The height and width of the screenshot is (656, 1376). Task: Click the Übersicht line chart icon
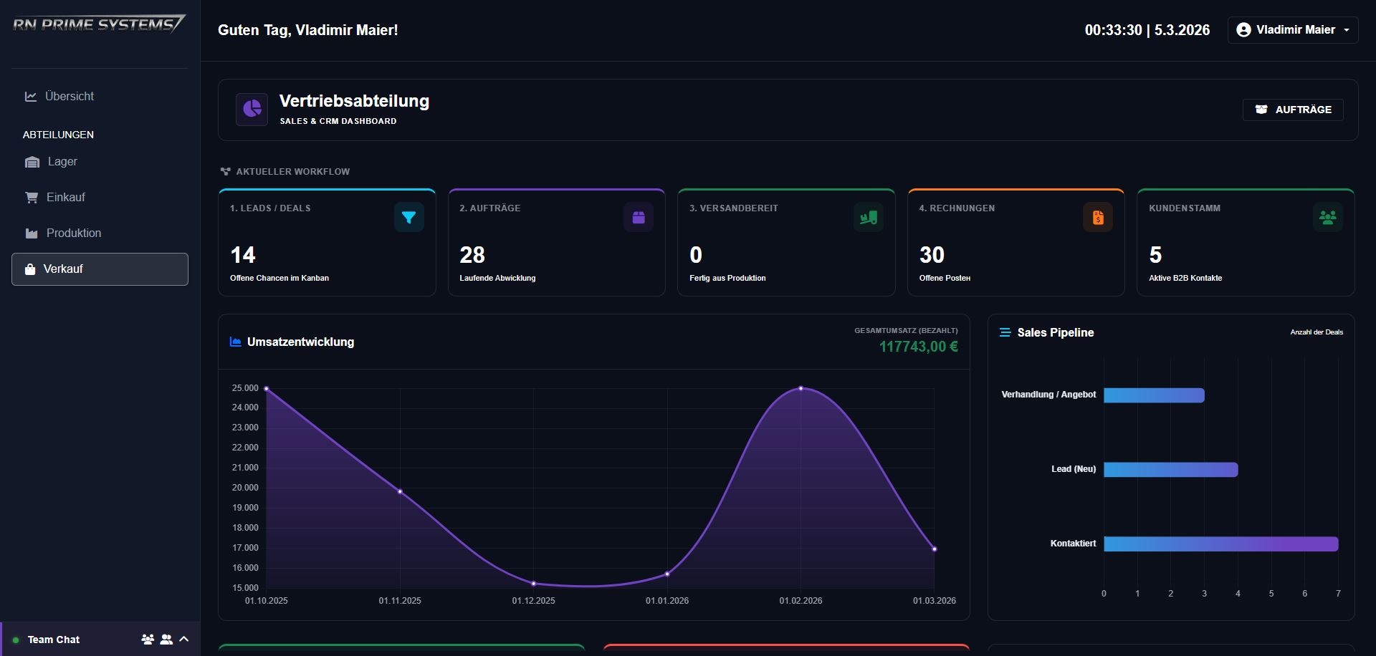[31, 95]
